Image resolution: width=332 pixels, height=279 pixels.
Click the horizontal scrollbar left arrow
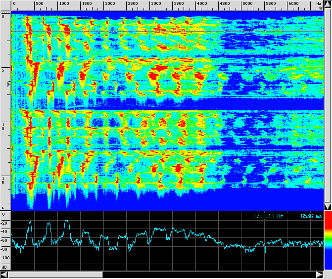click(x=4, y=275)
